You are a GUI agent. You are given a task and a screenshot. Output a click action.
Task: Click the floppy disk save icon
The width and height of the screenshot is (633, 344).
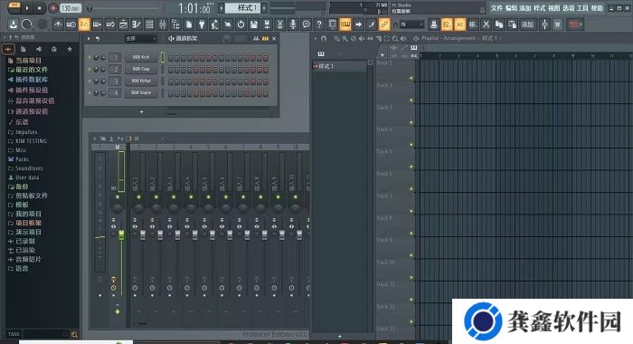click(254, 24)
